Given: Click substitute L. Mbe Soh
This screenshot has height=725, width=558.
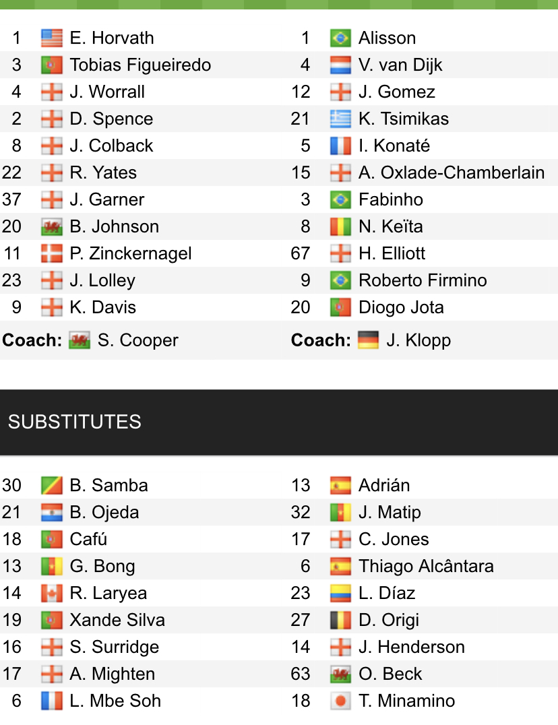Looking at the screenshot, I should click(x=115, y=701).
